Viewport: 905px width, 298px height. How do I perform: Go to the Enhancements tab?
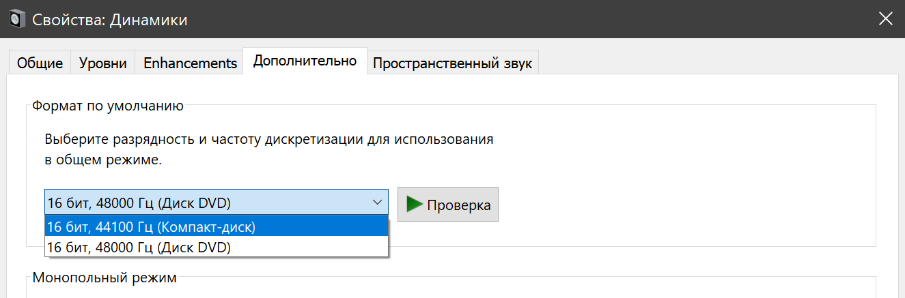click(189, 63)
